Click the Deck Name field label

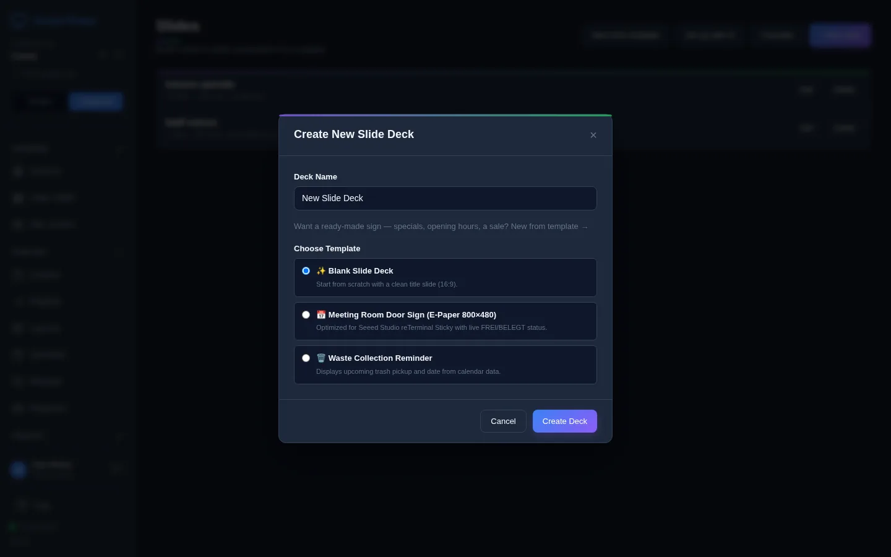click(x=316, y=176)
